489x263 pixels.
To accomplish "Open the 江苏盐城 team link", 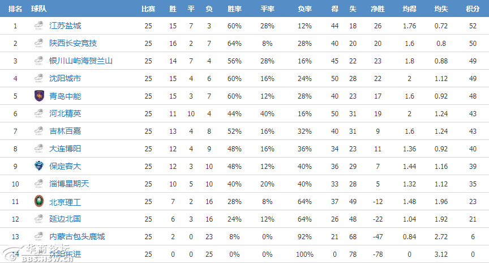I will click(x=65, y=26).
